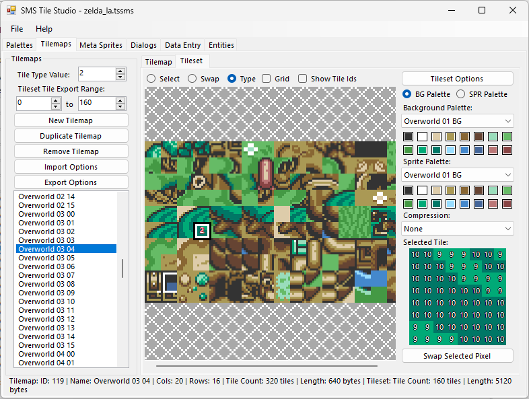Click the solid black tile in tileset
Screen dimensions: 529x399
click(370, 149)
